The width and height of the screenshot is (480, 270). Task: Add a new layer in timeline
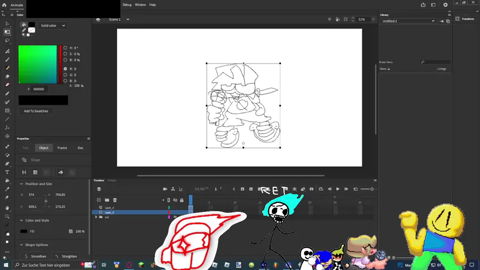click(99, 200)
